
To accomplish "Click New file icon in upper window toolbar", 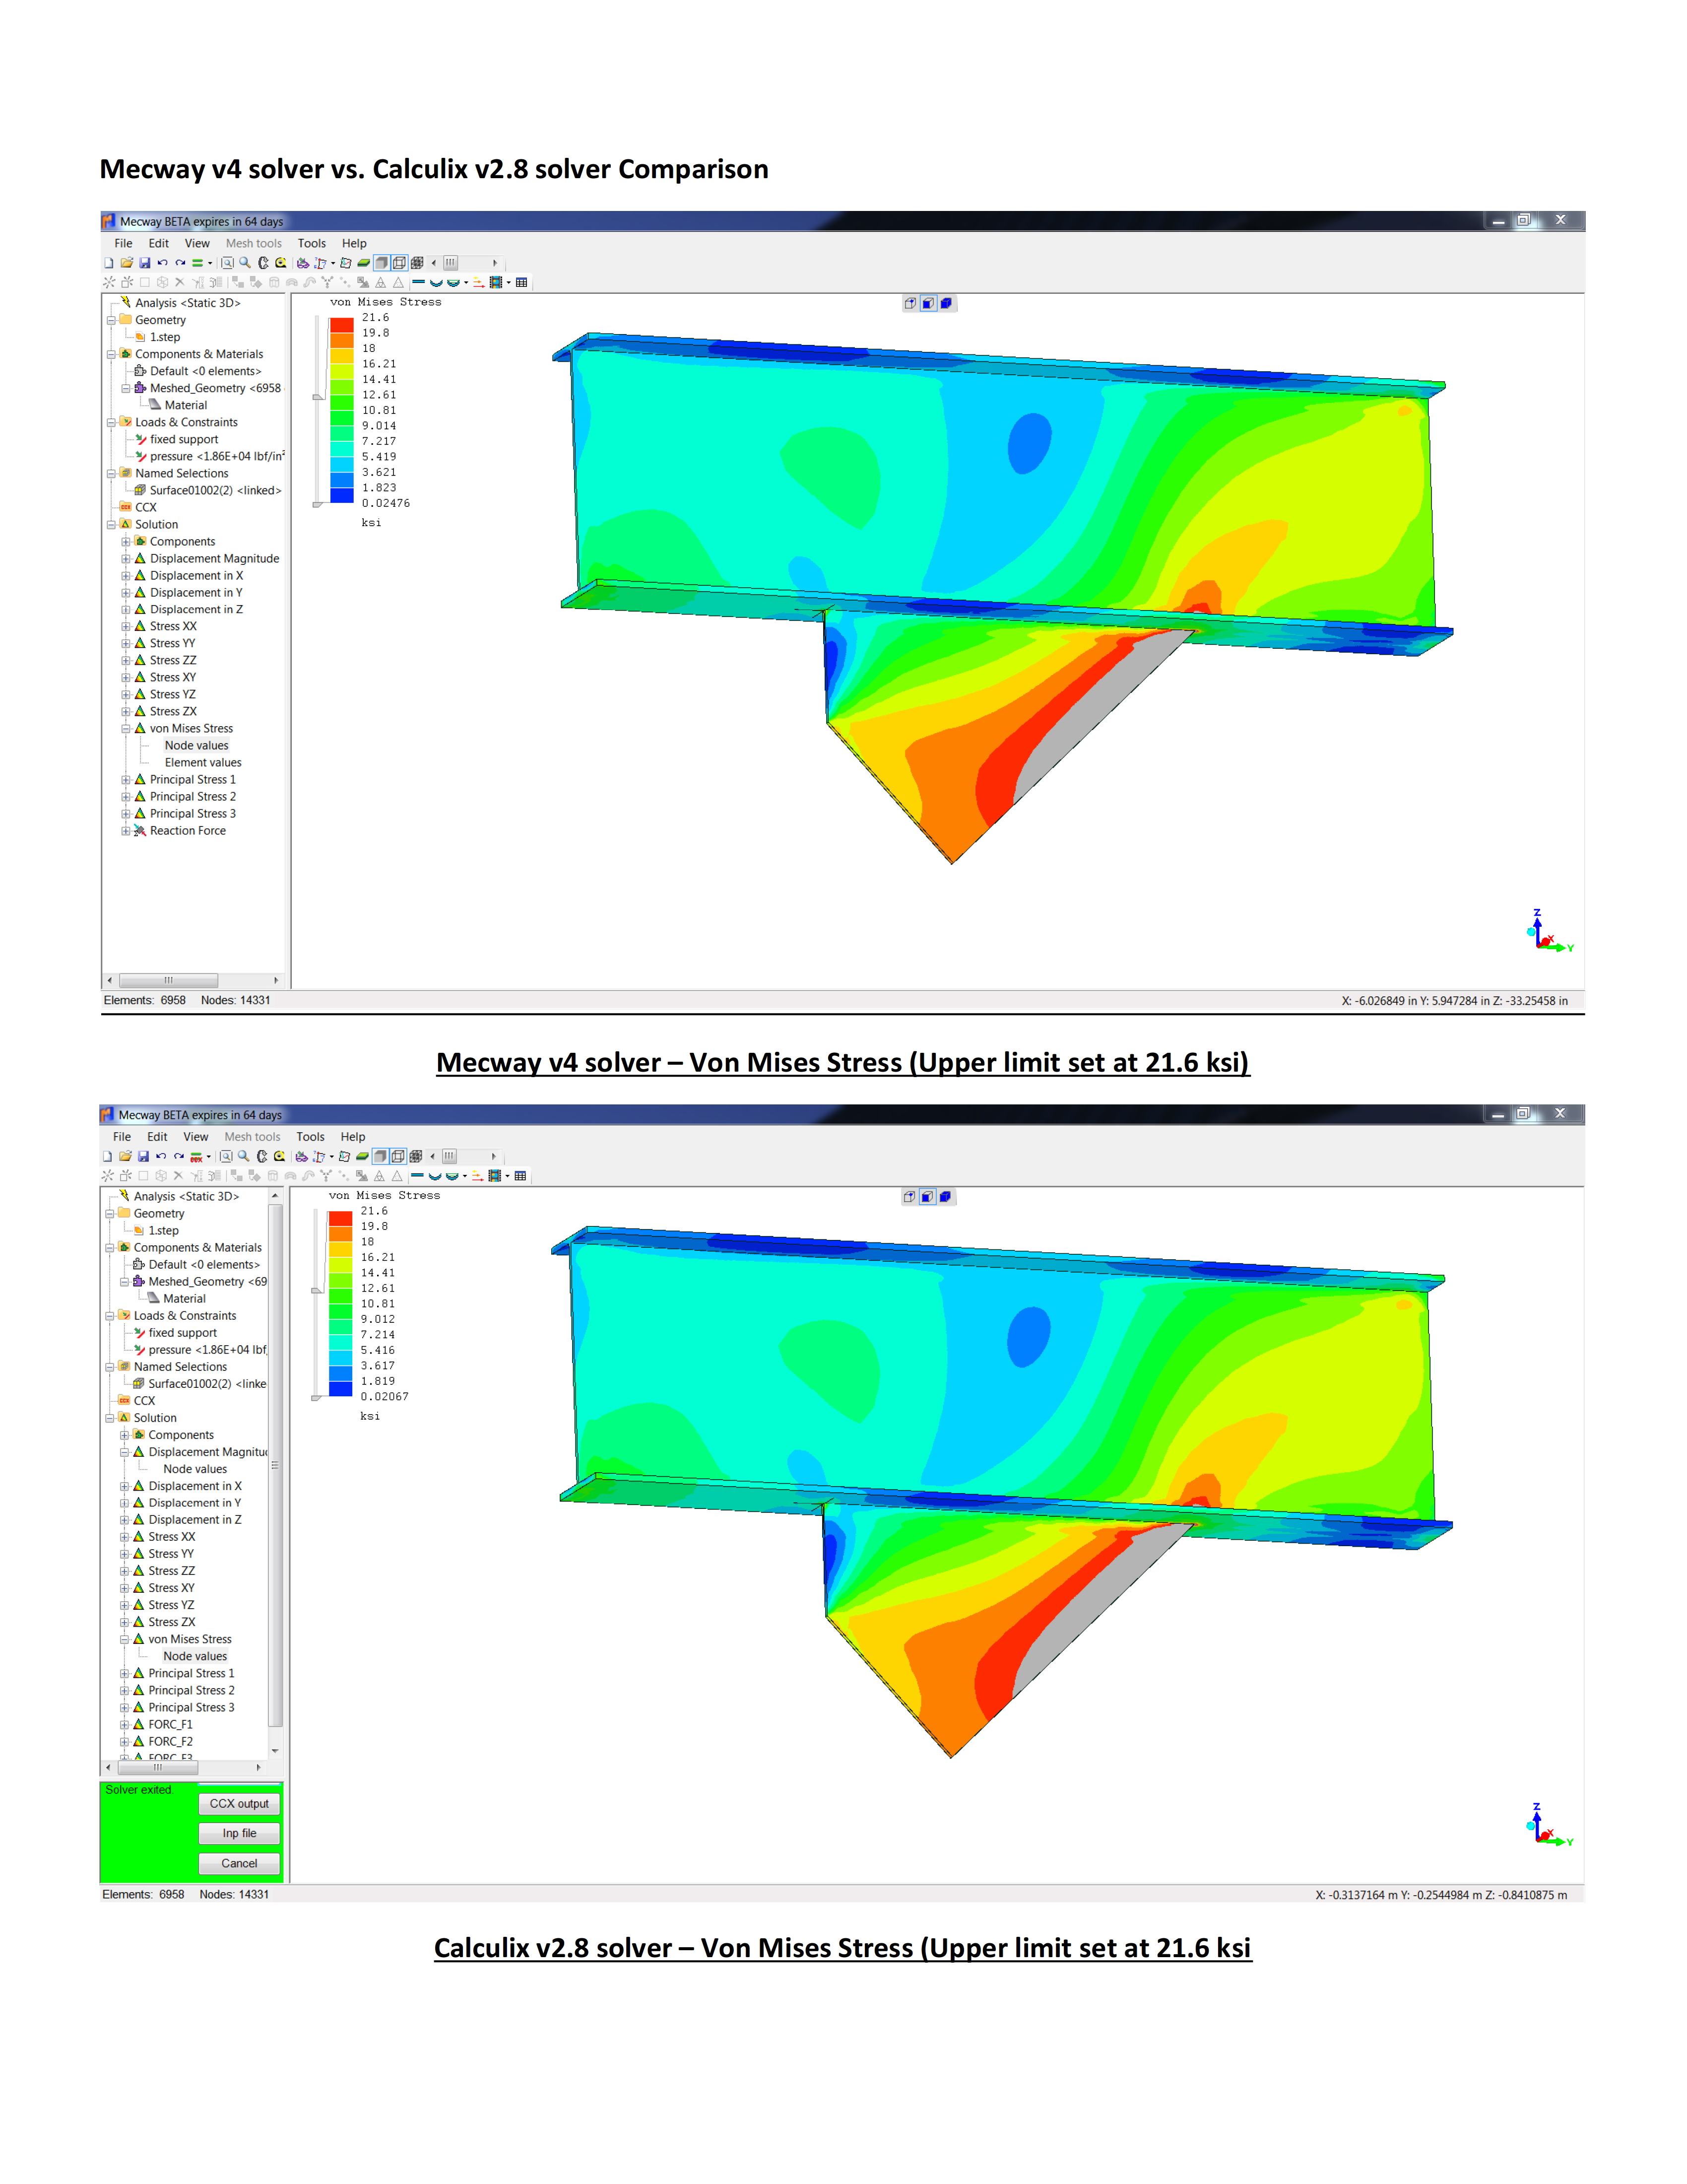I will tap(109, 263).
